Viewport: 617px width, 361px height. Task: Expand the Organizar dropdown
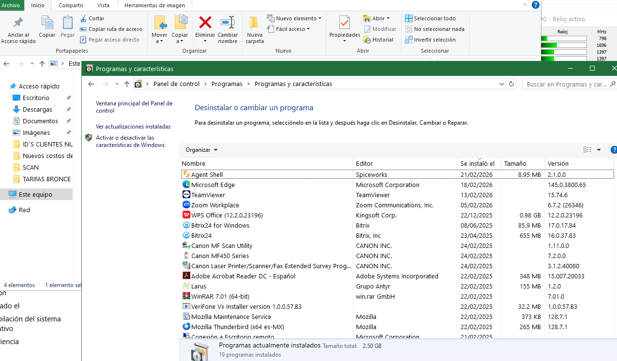201,150
